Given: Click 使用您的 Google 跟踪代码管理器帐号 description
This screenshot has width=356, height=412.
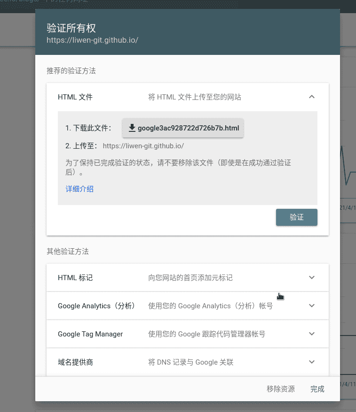Looking at the screenshot, I should point(207,334).
